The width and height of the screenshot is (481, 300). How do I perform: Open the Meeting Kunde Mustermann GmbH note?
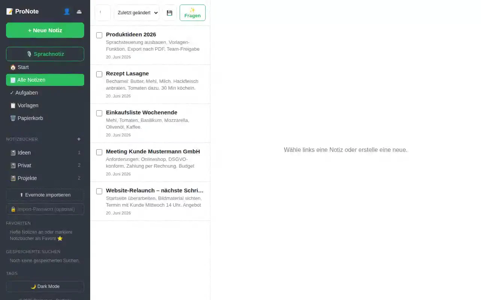click(x=150, y=162)
